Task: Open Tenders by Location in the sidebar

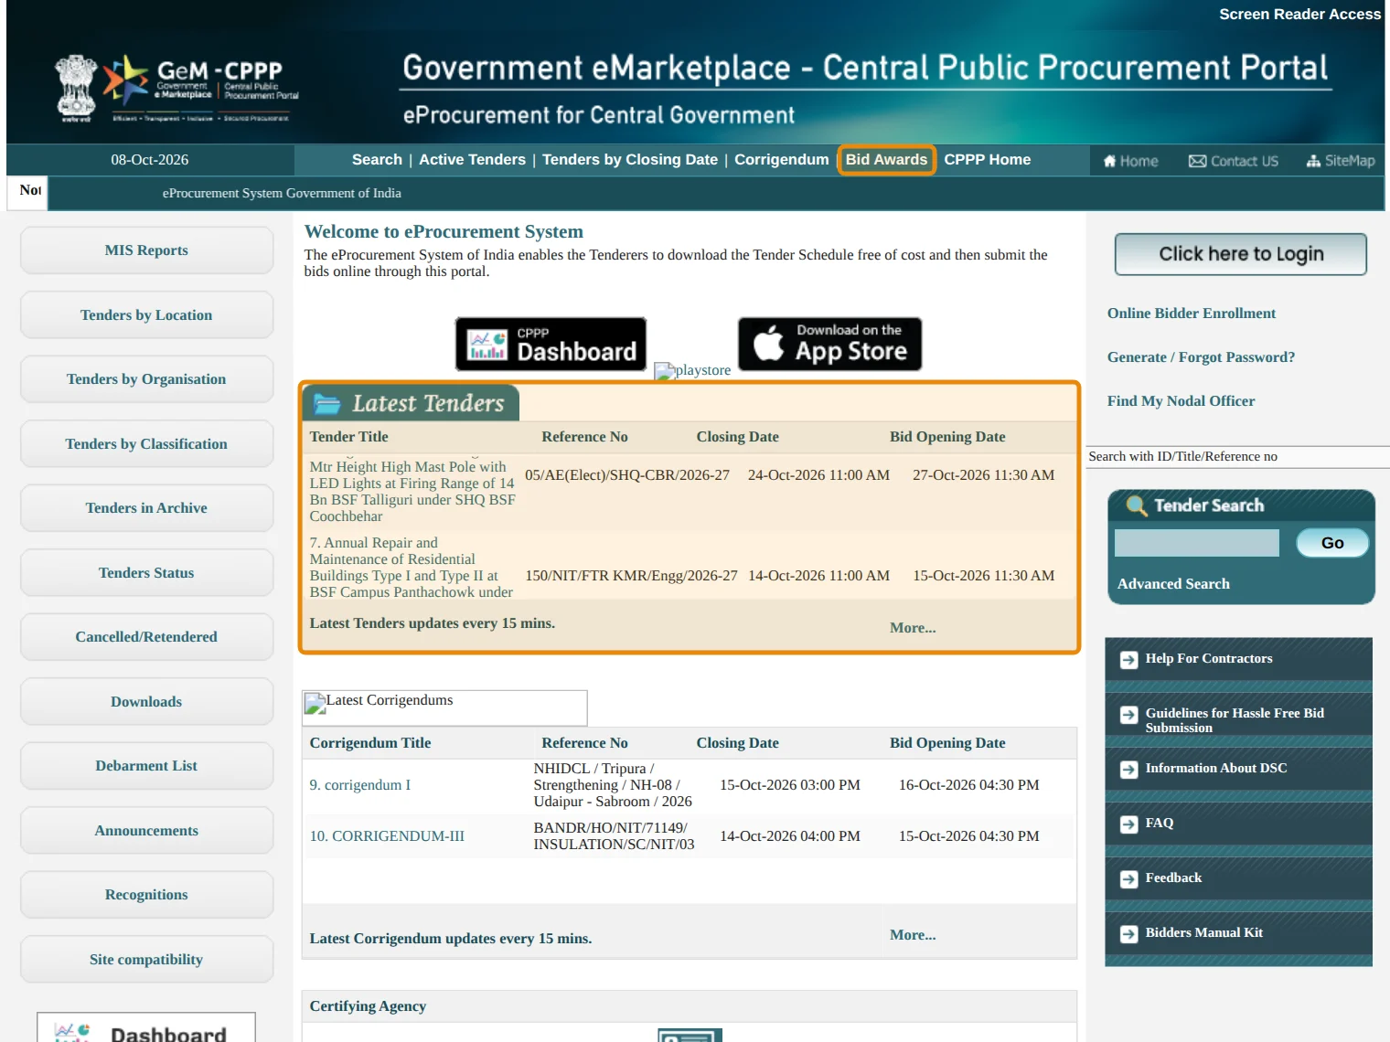Action: click(x=146, y=315)
